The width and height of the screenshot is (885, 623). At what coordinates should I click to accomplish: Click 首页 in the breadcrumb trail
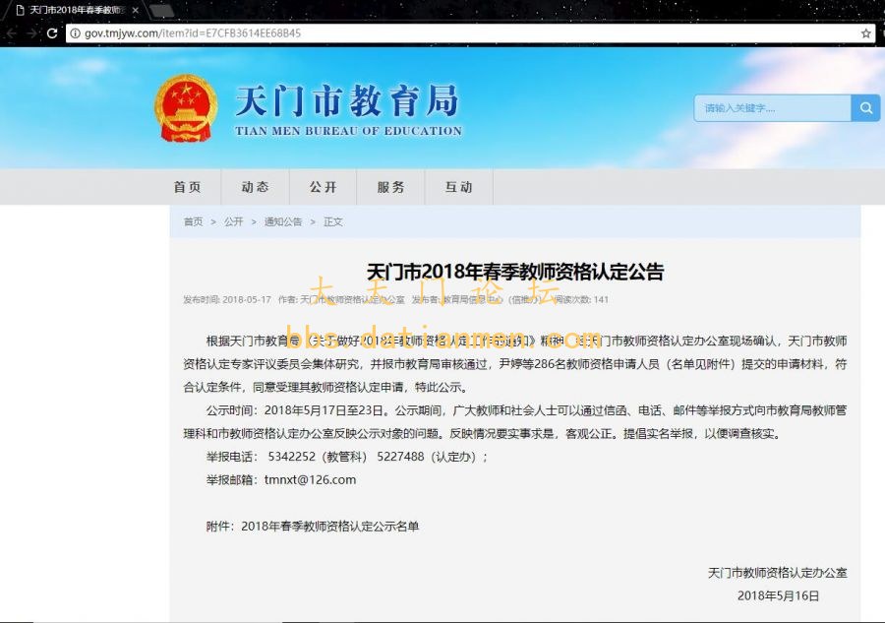[x=193, y=222]
